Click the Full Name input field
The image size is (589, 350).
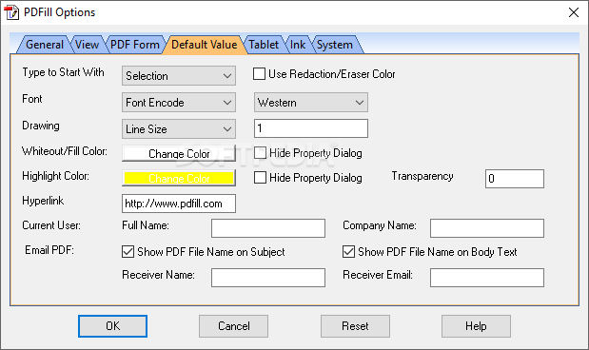(x=268, y=228)
